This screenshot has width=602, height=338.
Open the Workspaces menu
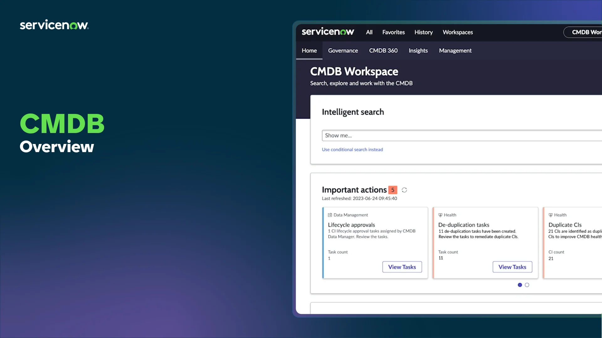(x=457, y=32)
